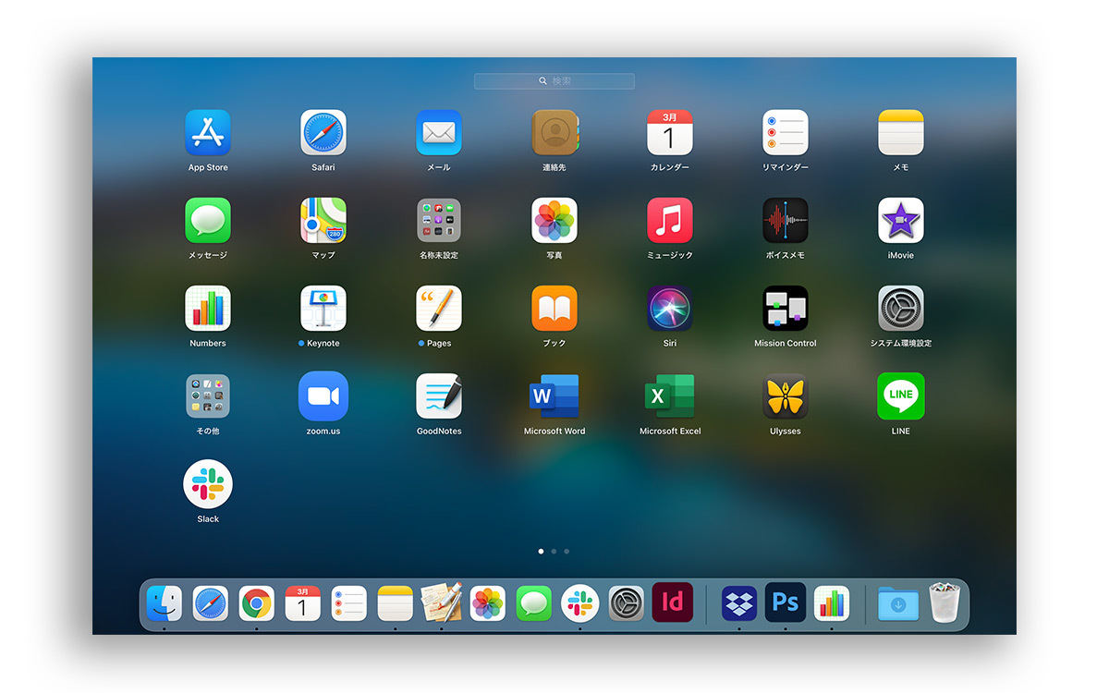Launch Adobe InDesign from the Dock
Screen dimensions: 1109x693
pos(673,602)
